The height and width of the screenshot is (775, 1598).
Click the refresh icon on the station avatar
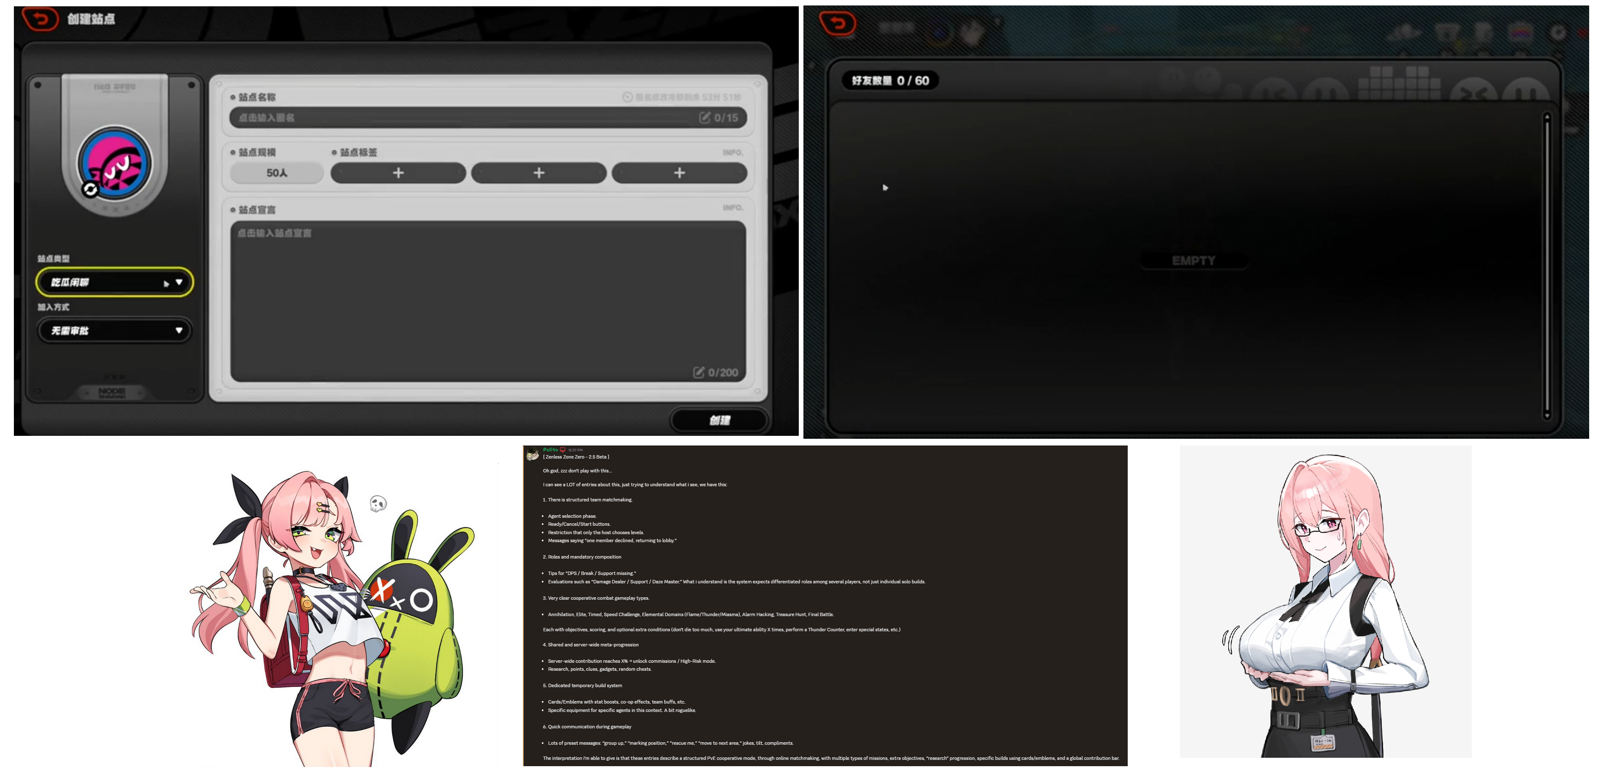(90, 189)
